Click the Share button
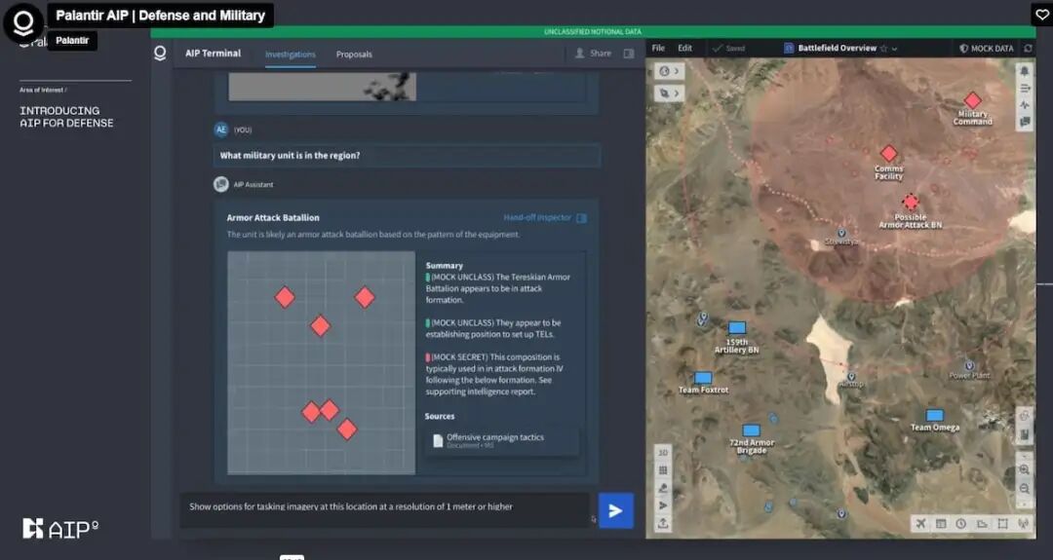Screen dimensions: 1053x560 (x=594, y=54)
